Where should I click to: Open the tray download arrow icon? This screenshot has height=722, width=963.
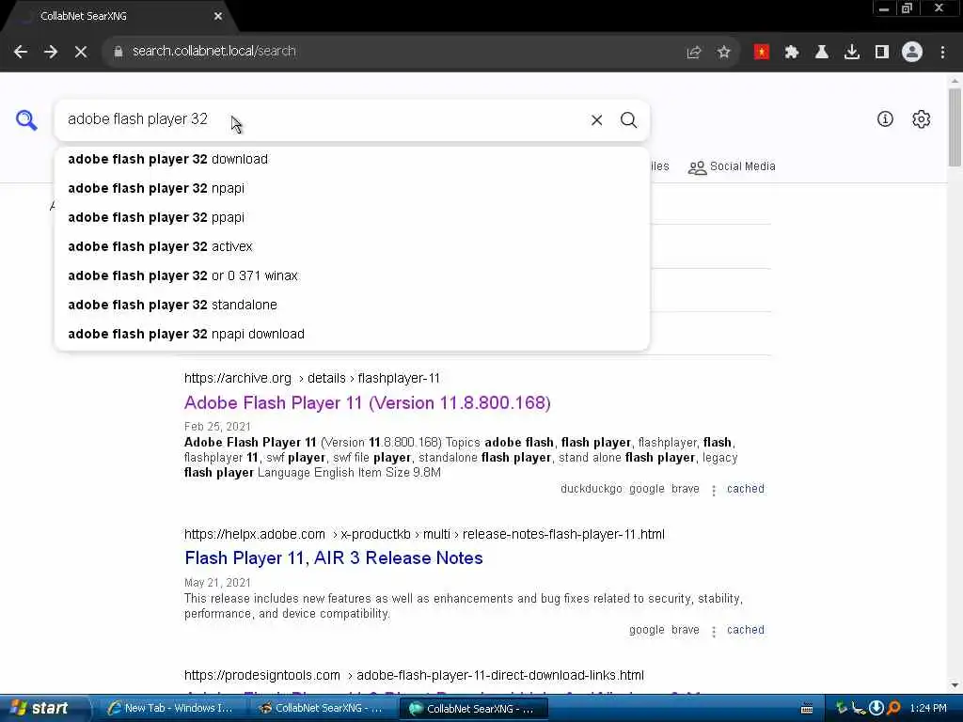(x=876, y=709)
